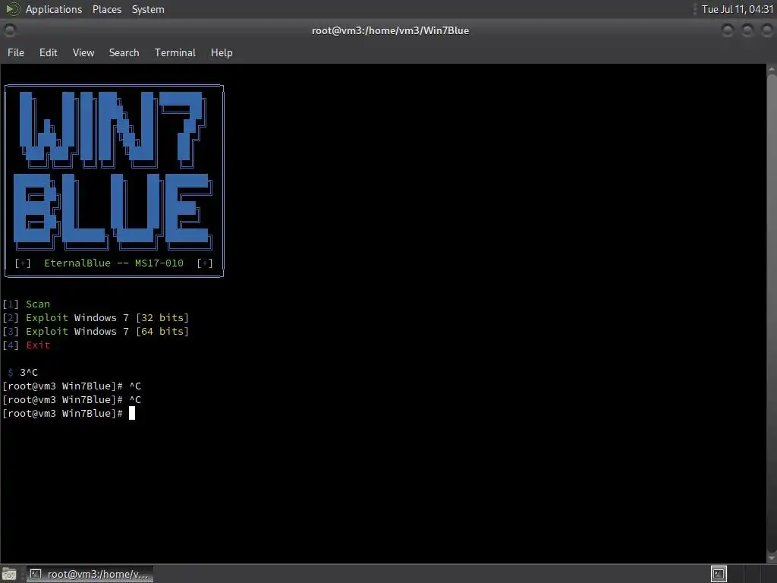Open the View menu
The width and height of the screenshot is (777, 583).
[83, 52]
